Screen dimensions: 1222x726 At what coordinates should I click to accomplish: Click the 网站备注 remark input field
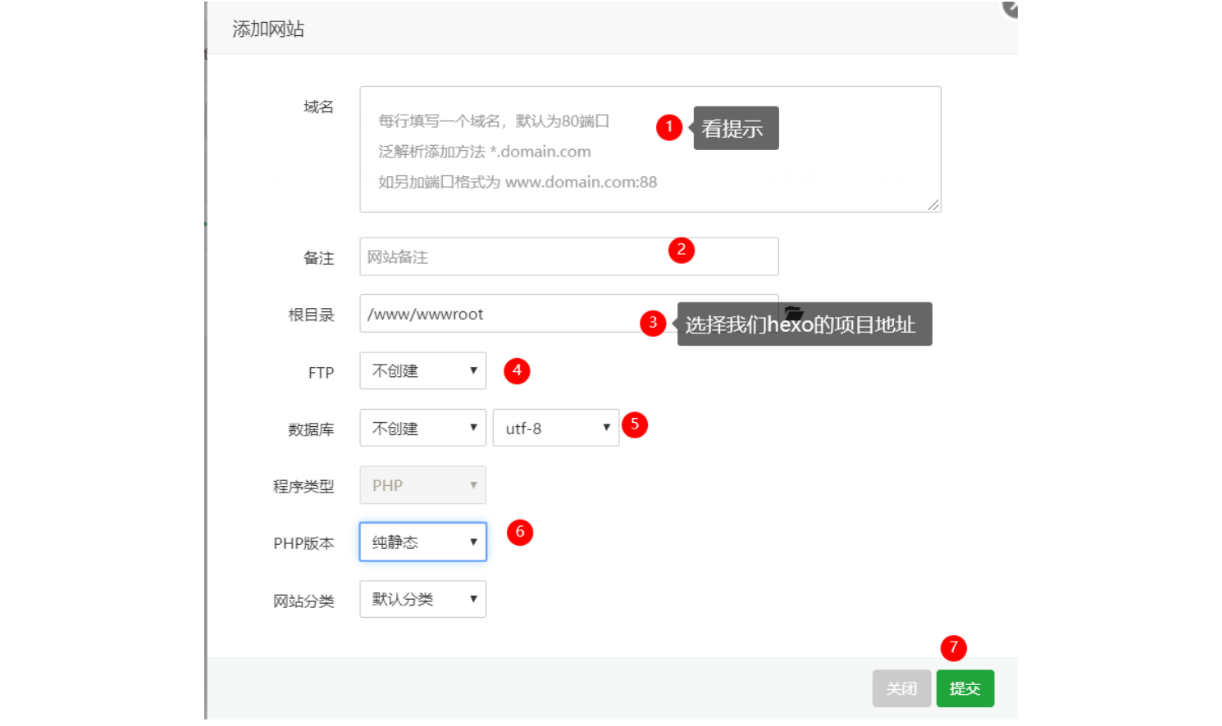pos(568,256)
